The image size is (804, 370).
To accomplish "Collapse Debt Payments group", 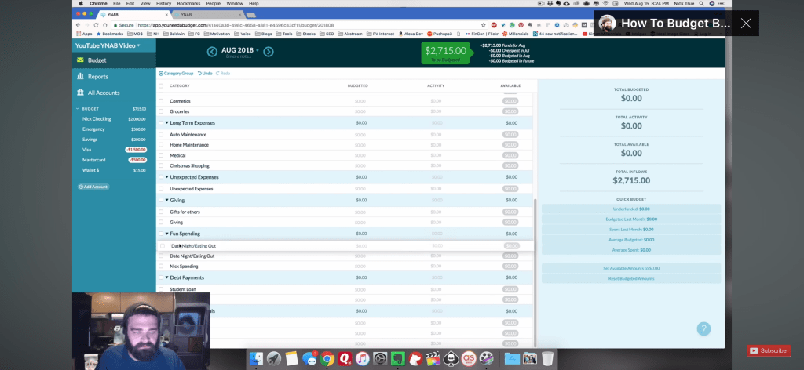I will 166,277.
